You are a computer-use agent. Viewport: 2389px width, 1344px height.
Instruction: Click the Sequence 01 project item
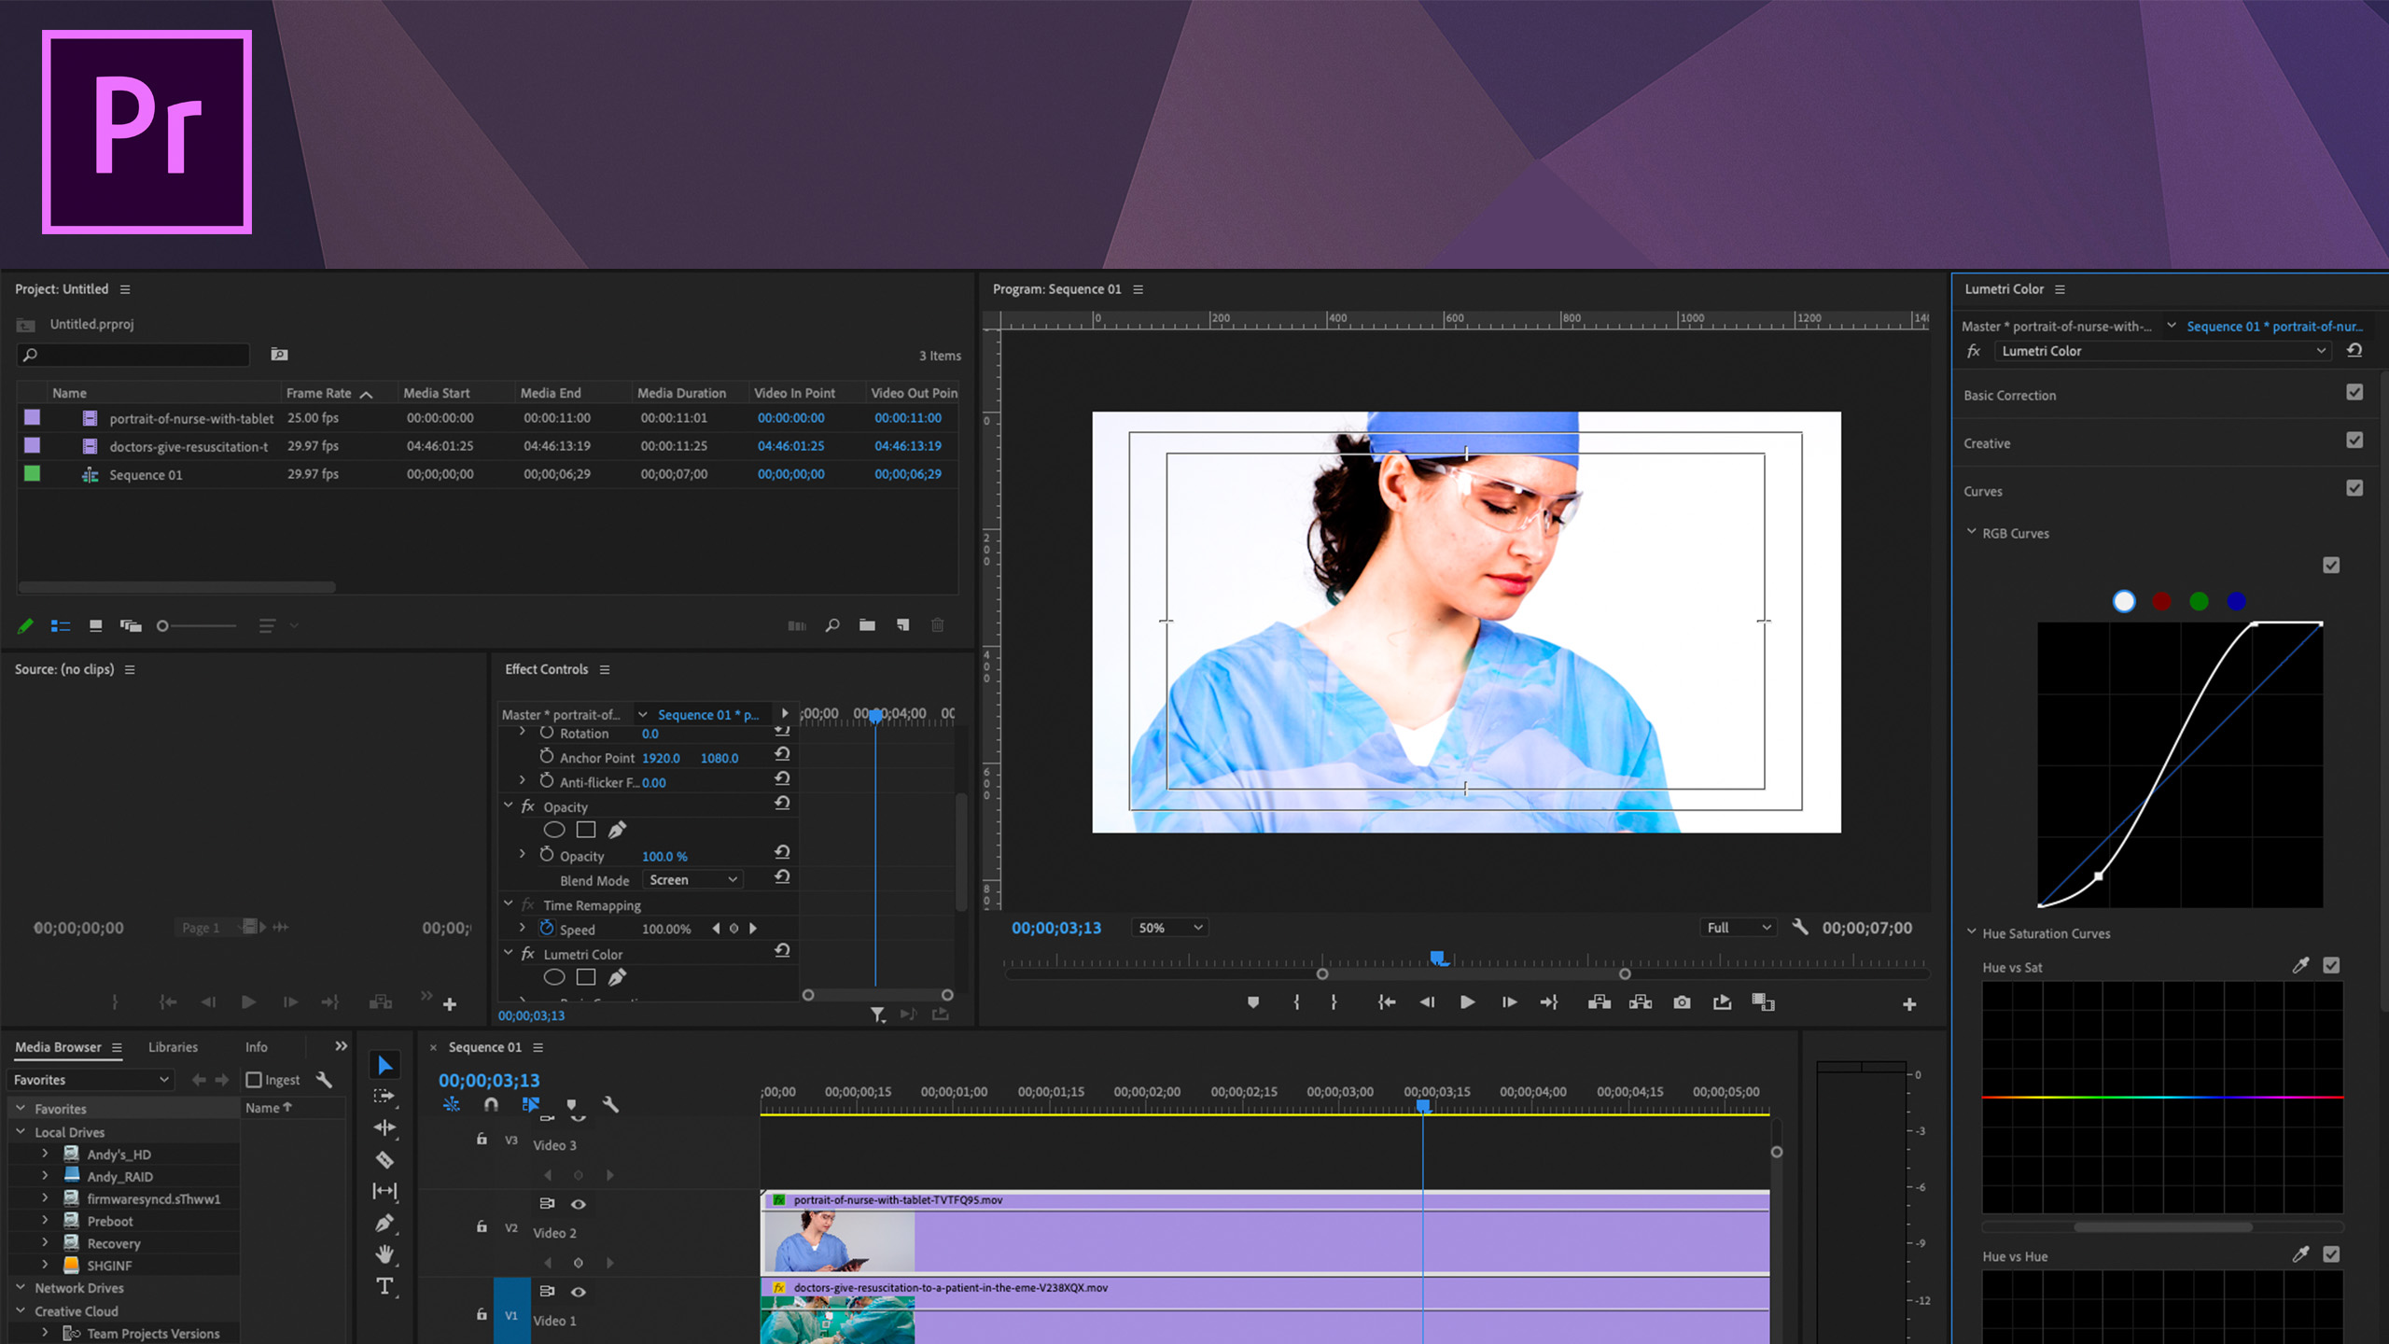146,475
